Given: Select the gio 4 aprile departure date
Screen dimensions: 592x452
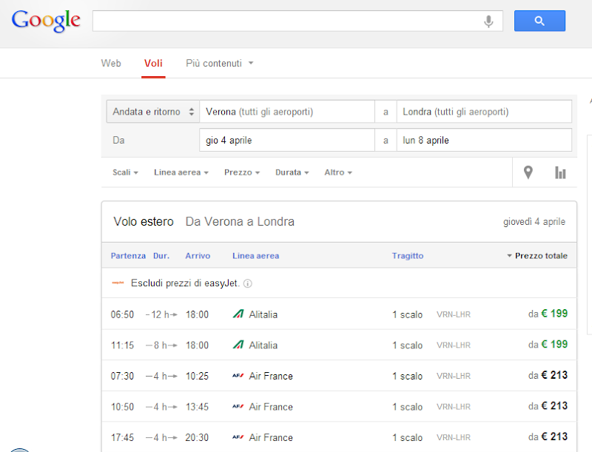Looking at the screenshot, I should (x=287, y=140).
